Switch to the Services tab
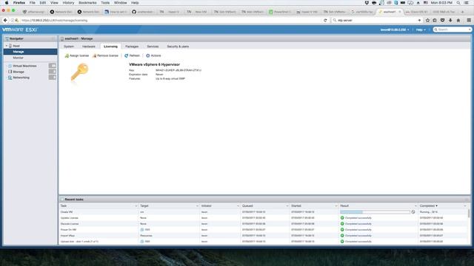This screenshot has width=474, height=266. [x=153, y=47]
